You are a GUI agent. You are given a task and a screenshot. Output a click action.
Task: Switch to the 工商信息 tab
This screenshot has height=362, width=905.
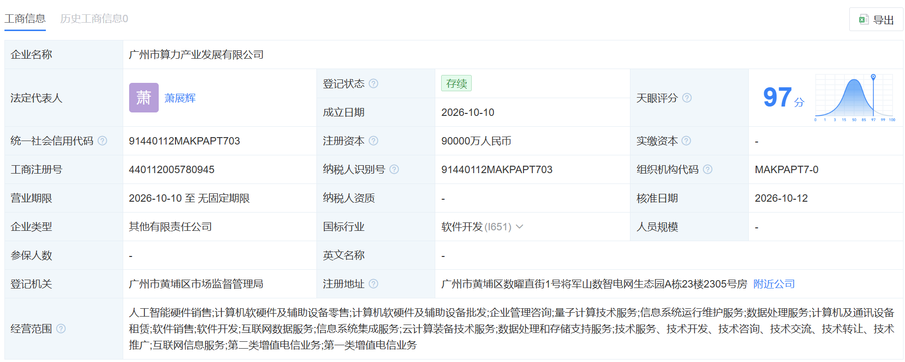(x=25, y=19)
